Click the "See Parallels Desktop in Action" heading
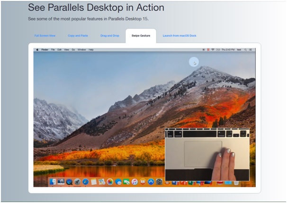The image size is (287, 203). (x=96, y=8)
